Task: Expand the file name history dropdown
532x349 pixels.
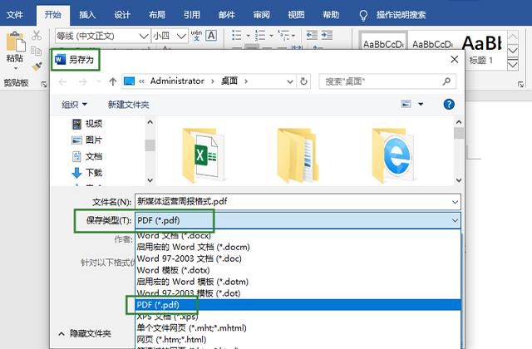Action: (x=455, y=202)
